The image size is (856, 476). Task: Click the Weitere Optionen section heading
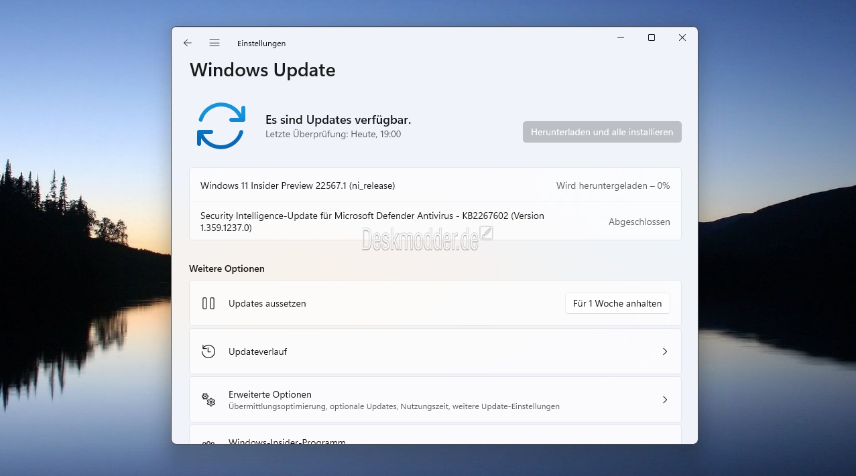227,268
